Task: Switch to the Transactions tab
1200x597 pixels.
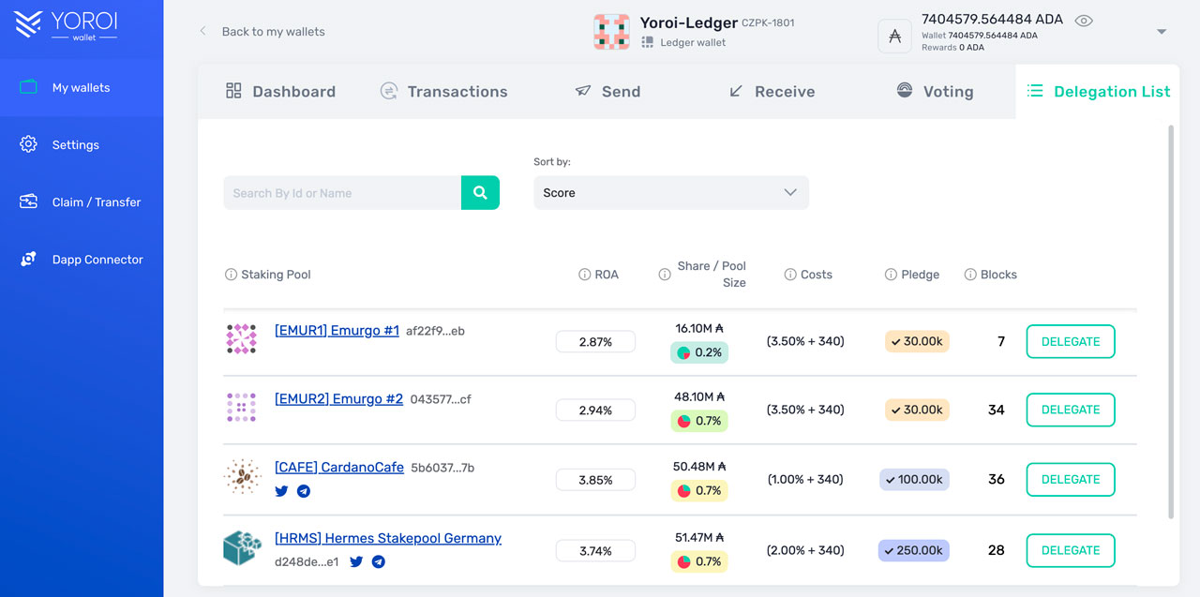Action: (443, 91)
